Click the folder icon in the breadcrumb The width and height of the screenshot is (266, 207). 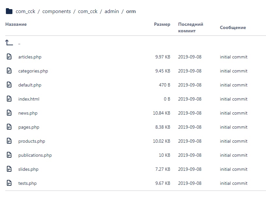click(x=9, y=11)
